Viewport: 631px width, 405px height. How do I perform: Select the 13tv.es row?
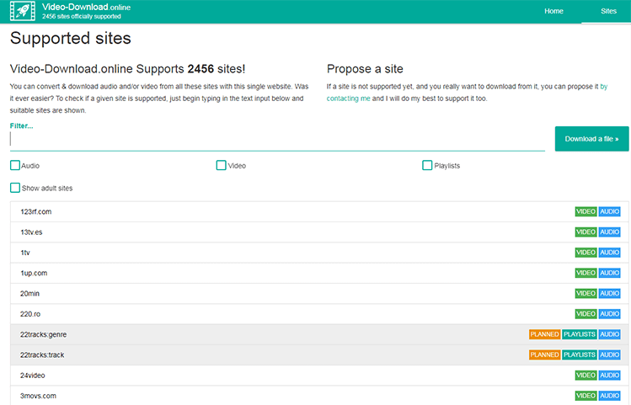pos(319,232)
